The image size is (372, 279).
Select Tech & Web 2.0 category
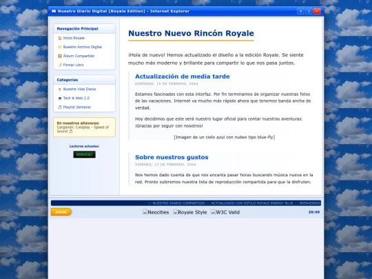[76, 99]
